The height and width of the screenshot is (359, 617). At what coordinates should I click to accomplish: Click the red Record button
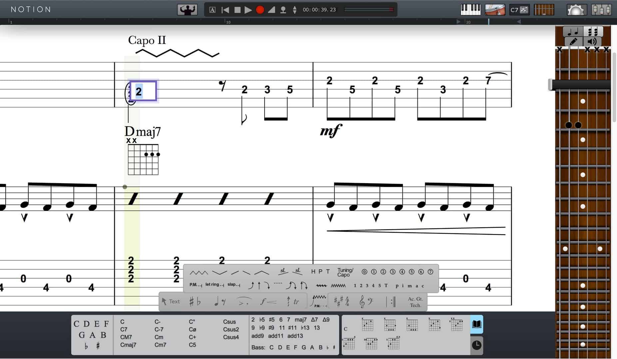click(260, 10)
